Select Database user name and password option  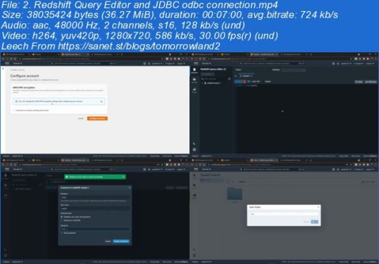[61, 217]
